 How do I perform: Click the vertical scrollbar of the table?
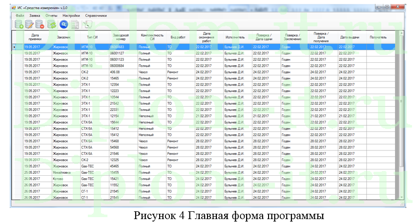(402, 122)
